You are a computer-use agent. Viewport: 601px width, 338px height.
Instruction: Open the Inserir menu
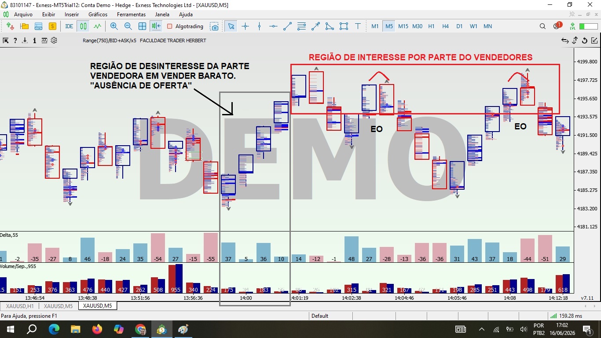[x=72, y=15]
